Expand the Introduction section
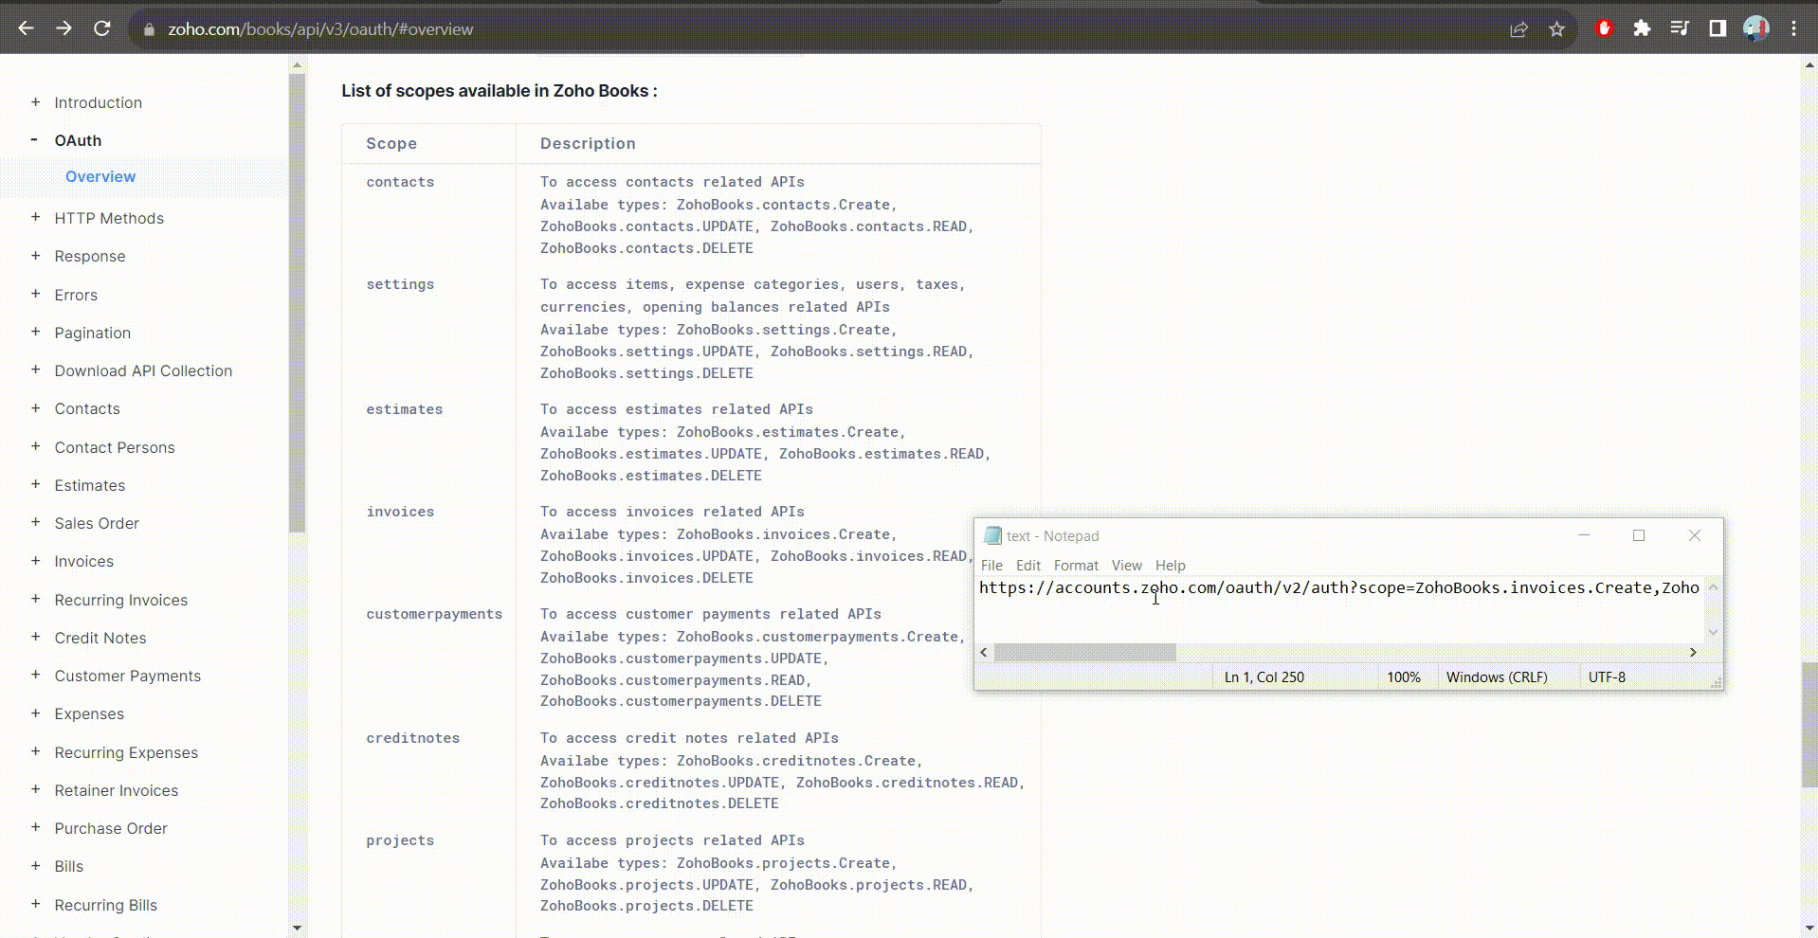The width and height of the screenshot is (1818, 938). 35,102
